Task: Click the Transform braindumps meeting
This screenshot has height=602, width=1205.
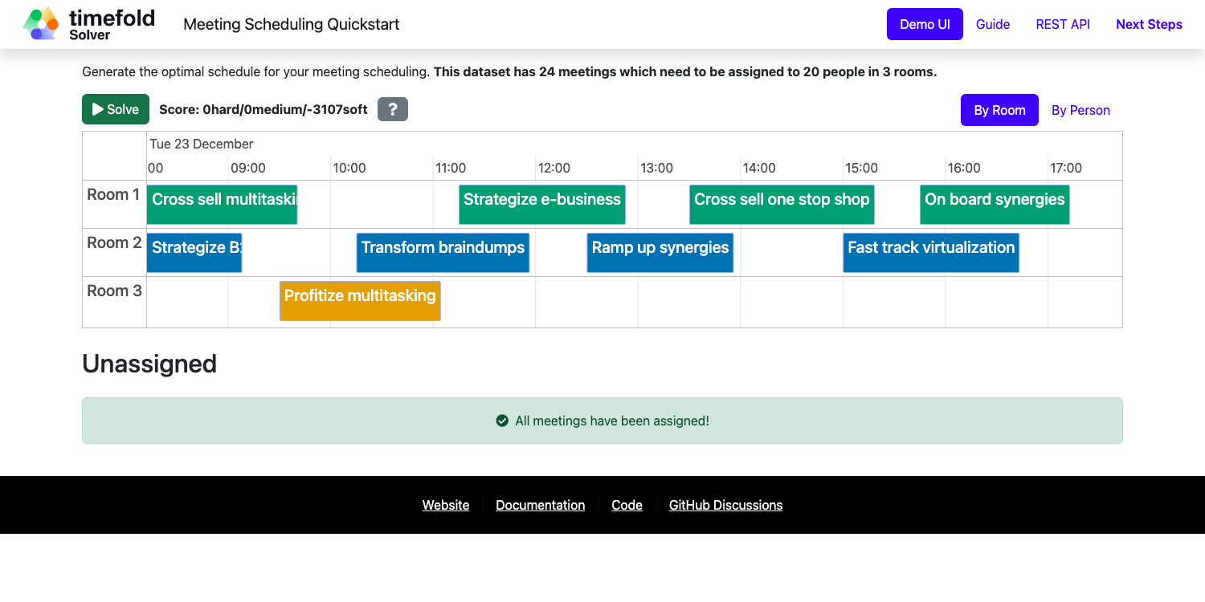Action: [443, 252]
